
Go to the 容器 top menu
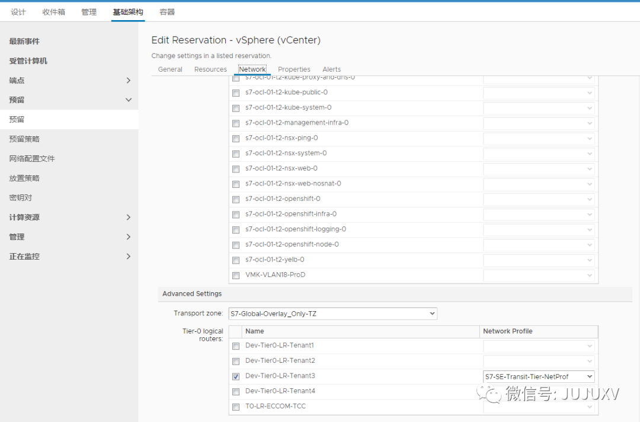167,12
